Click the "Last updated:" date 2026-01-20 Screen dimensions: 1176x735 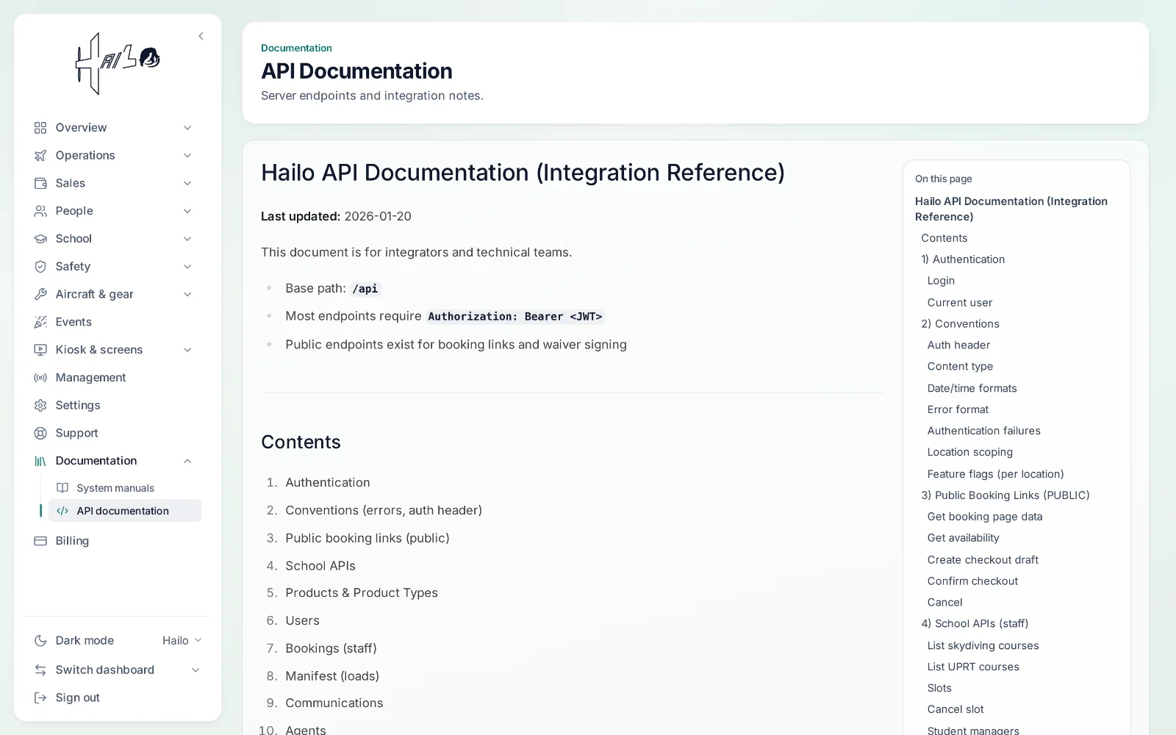coord(378,216)
